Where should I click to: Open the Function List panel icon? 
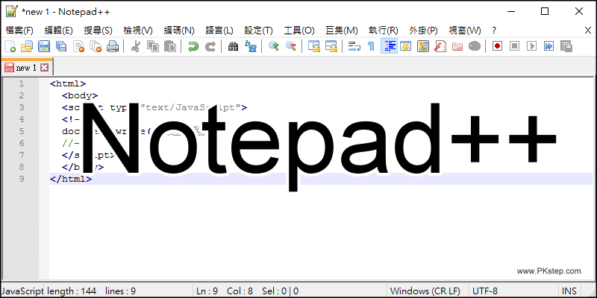click(440, 46)
